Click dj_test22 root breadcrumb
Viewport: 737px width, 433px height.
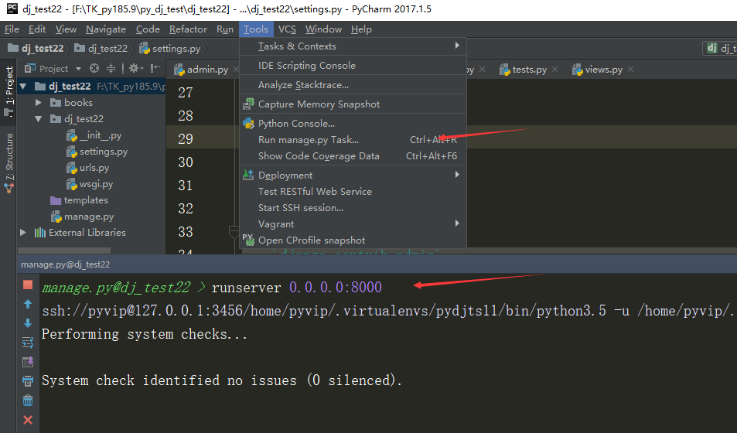coord(36,49)
